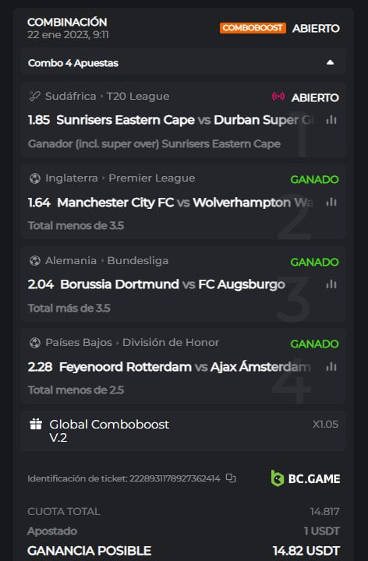
Task: Click the gift icon beside Global Comboboost
Action: (35, 425)
